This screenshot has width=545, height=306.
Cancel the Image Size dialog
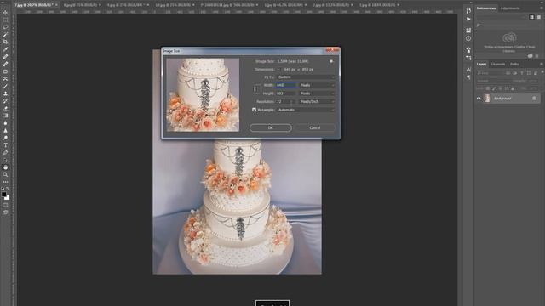(315, 127)
